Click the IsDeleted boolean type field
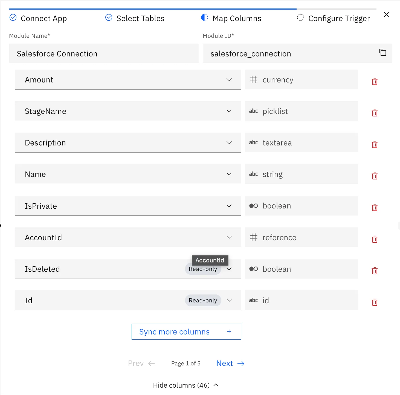Viewport: 400px width, 395px height. pyautogui.click(x=301, y=269)
